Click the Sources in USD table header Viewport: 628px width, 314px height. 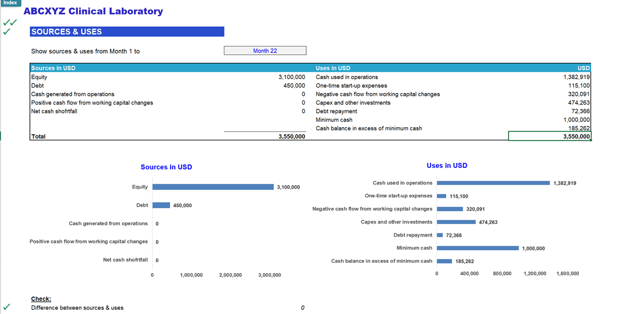click(52, 68)
